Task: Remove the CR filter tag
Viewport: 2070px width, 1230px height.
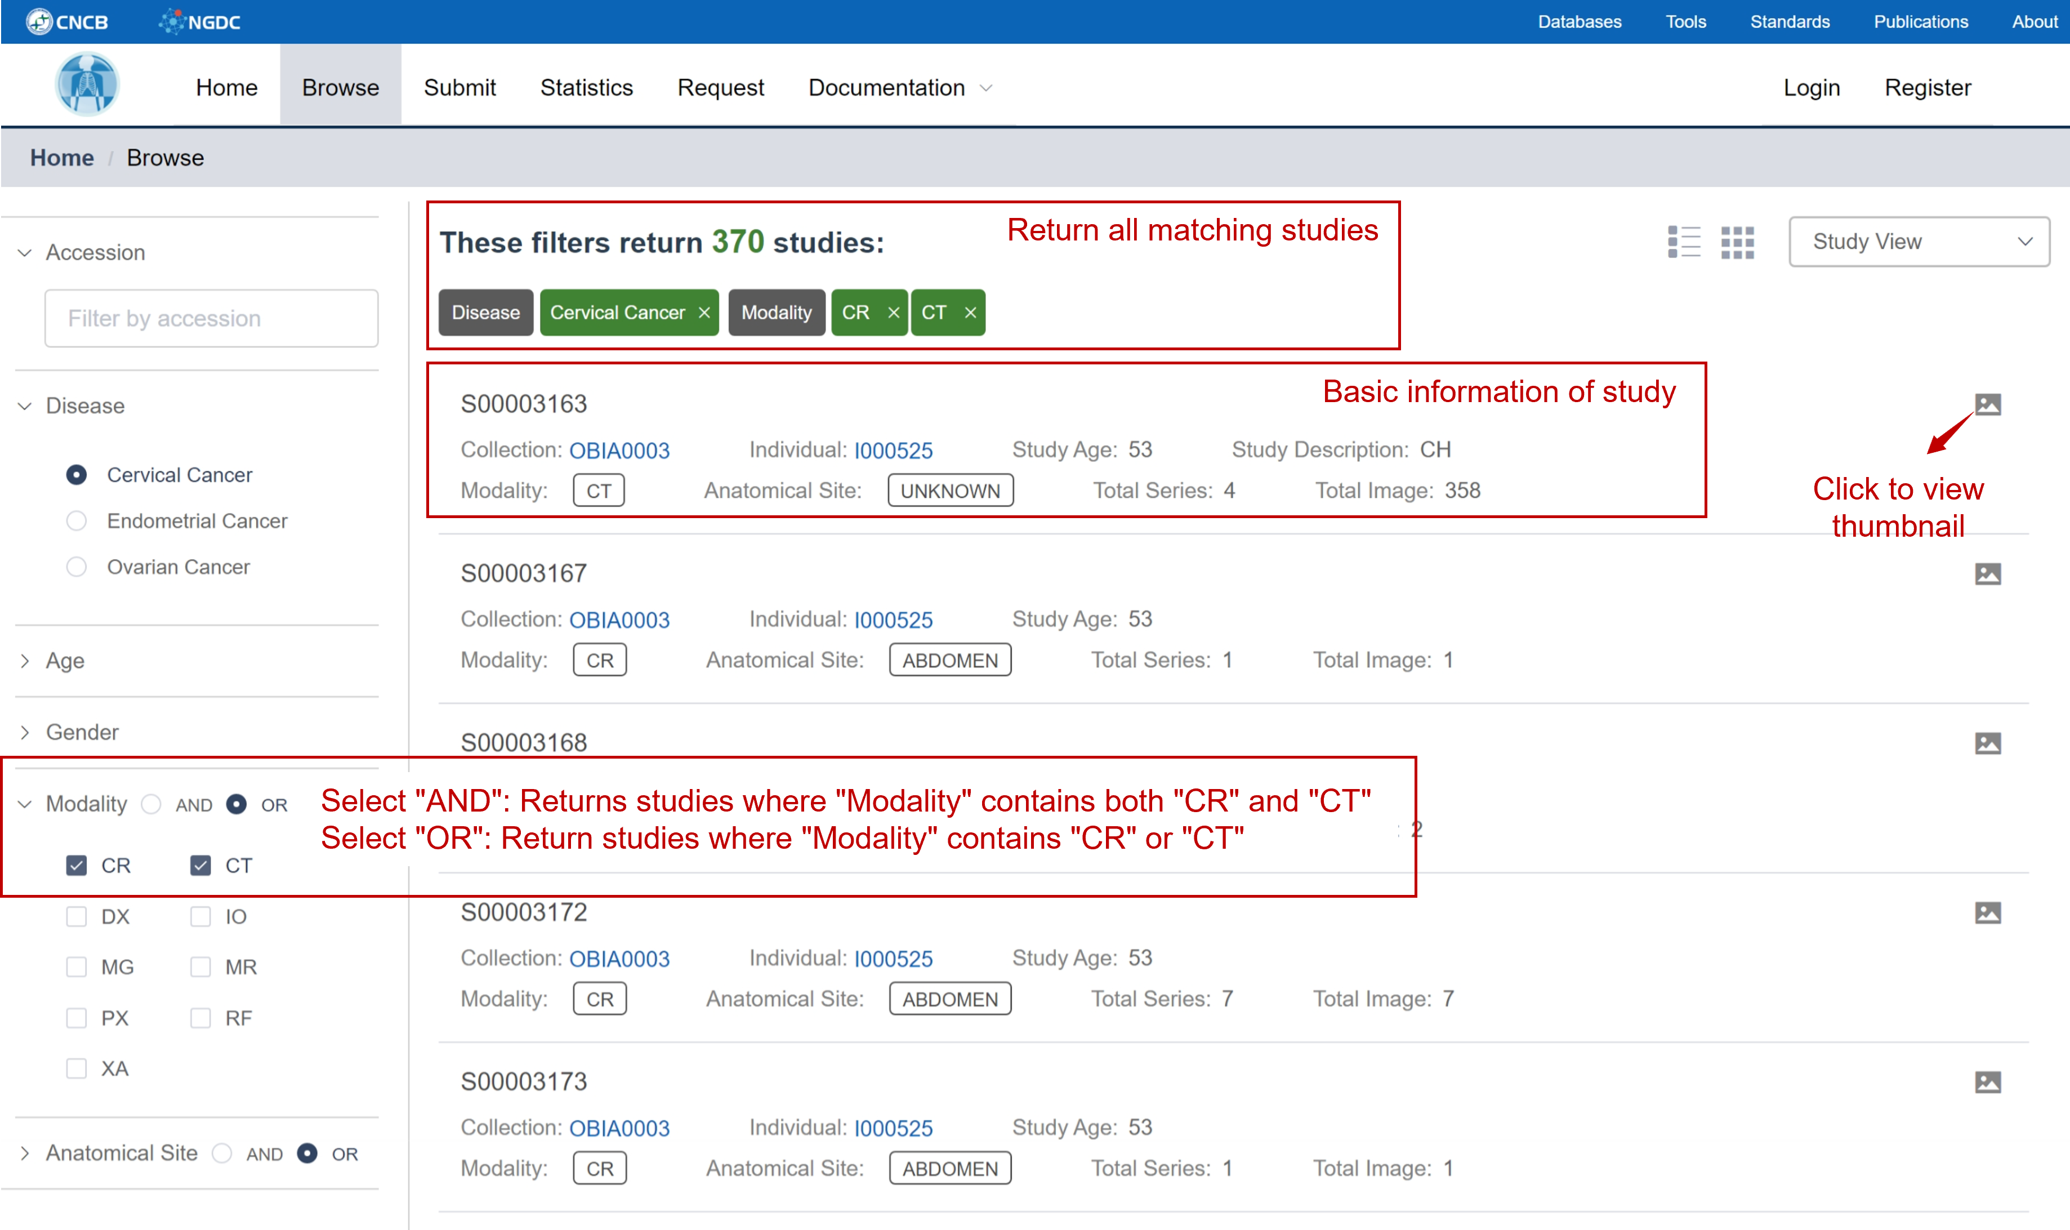Action: pos(893,313)
